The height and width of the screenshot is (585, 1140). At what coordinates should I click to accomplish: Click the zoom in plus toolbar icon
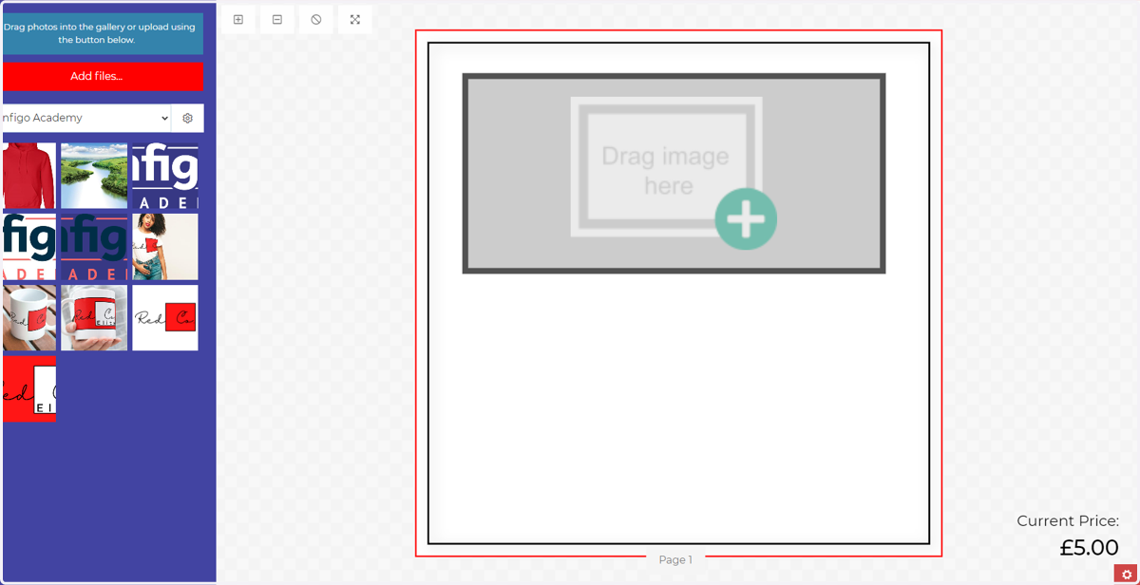pos(238,20)
